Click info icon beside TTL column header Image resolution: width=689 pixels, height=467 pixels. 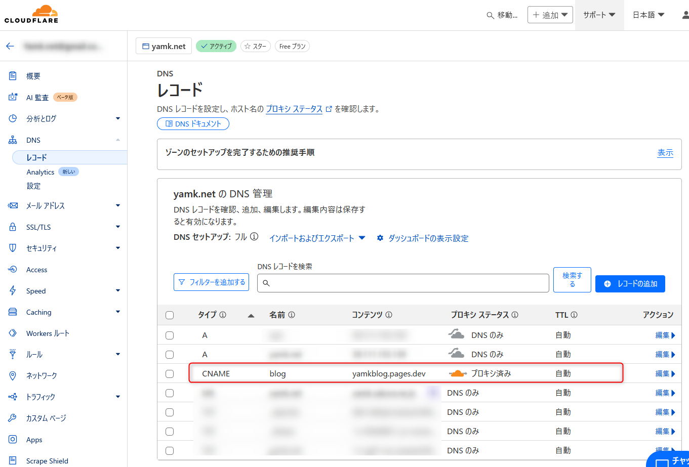pyautogui.click(x=574, y=315)
